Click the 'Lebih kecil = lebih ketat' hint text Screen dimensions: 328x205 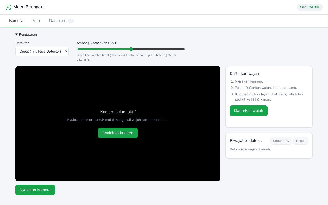[126, 57]
